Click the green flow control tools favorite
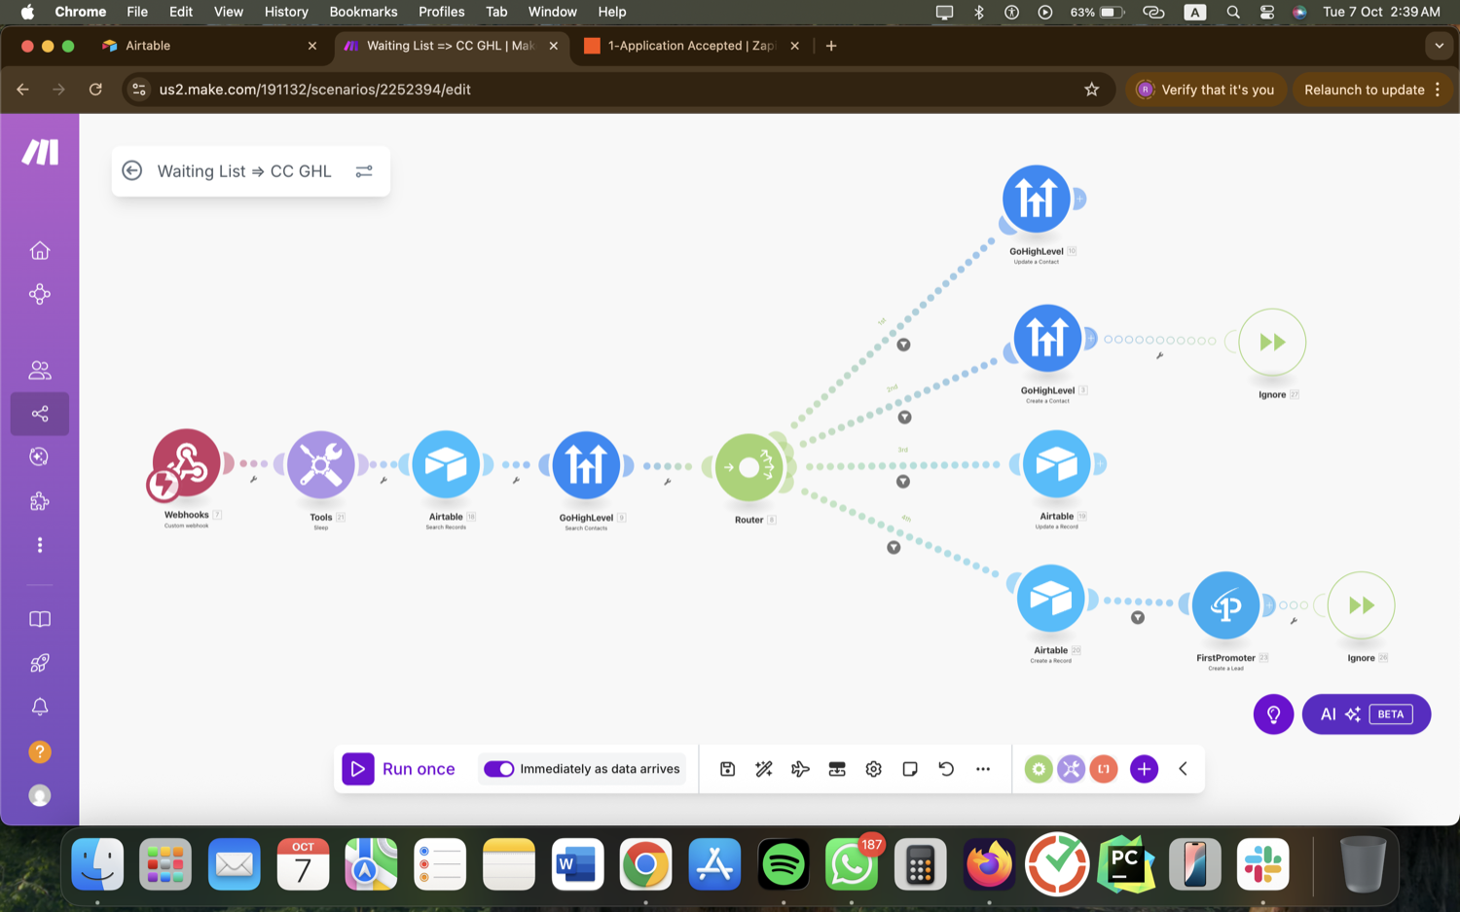The image size is (1460, 912). coord(1039,769)
